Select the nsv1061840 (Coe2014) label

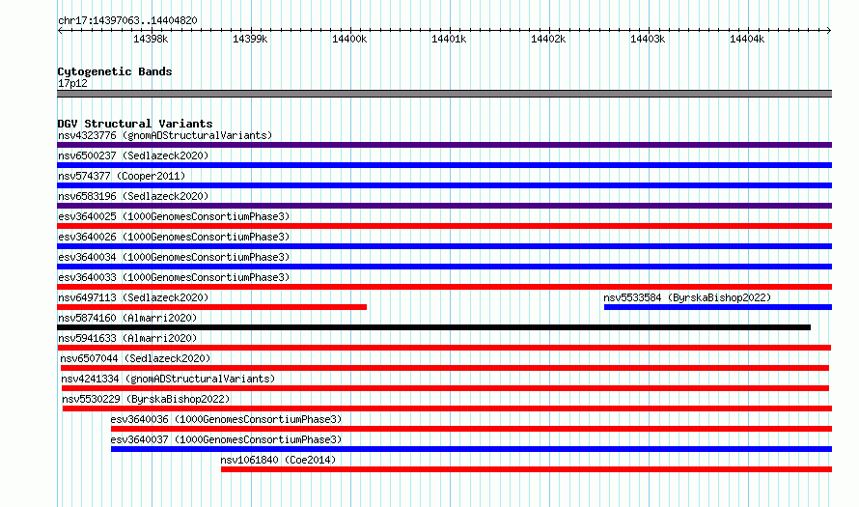pos(278,460)
